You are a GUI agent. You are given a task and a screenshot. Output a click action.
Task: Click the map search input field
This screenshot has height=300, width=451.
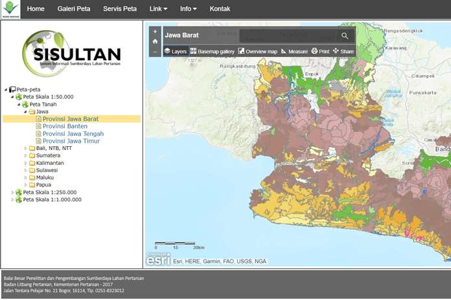pos(288,36)
